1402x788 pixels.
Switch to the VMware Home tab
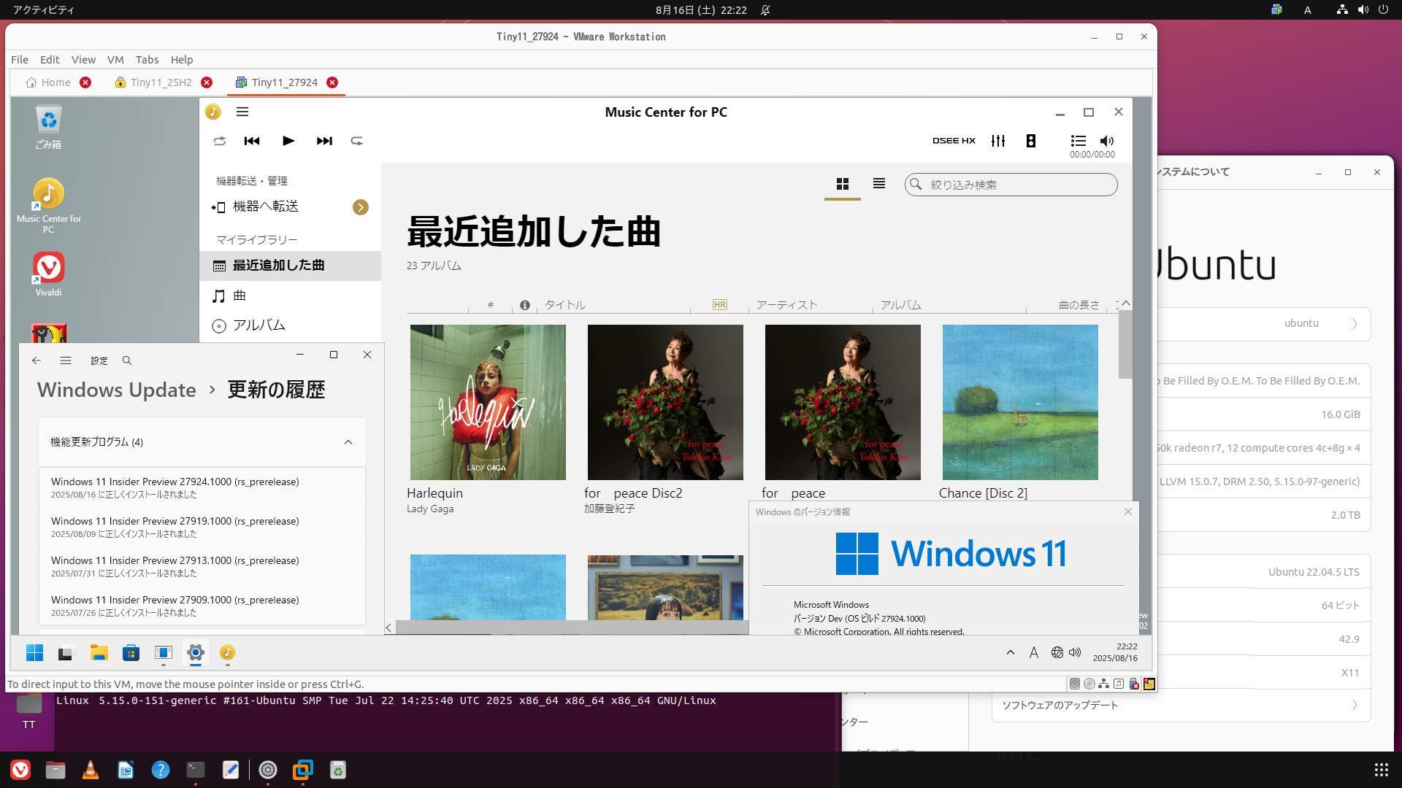point(48,82)
